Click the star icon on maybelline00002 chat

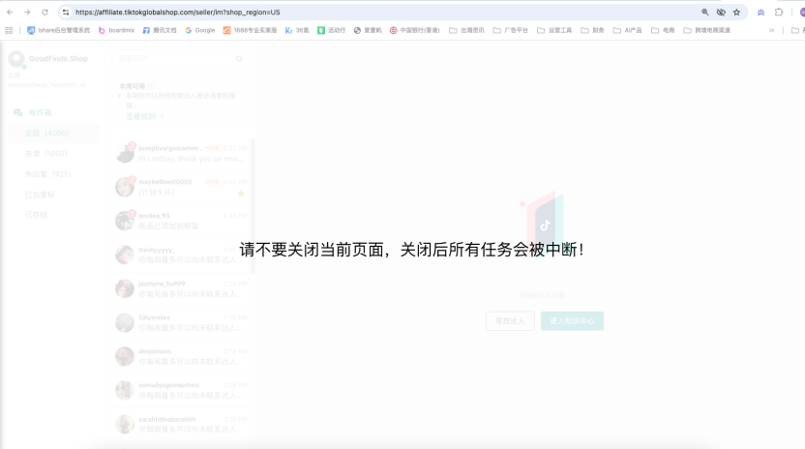(x=241, y=193)
